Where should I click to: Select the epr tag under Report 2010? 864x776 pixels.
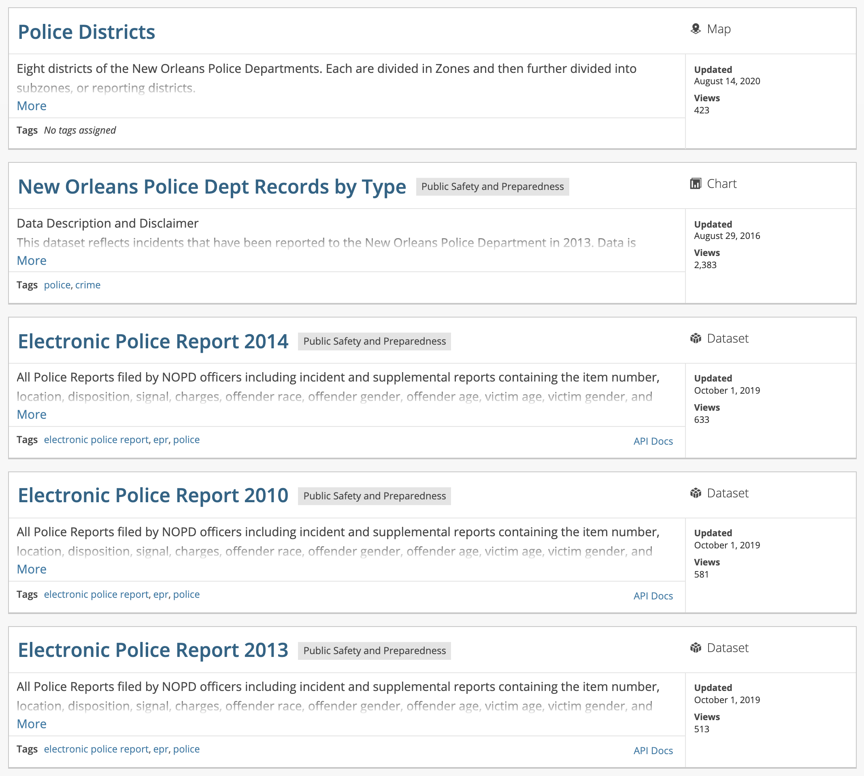[x=161, y=595]
